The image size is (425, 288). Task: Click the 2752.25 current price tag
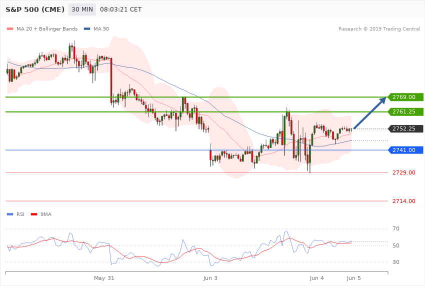(x=405, y=128)
